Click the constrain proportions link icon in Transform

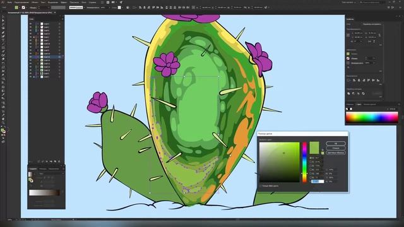380,35
